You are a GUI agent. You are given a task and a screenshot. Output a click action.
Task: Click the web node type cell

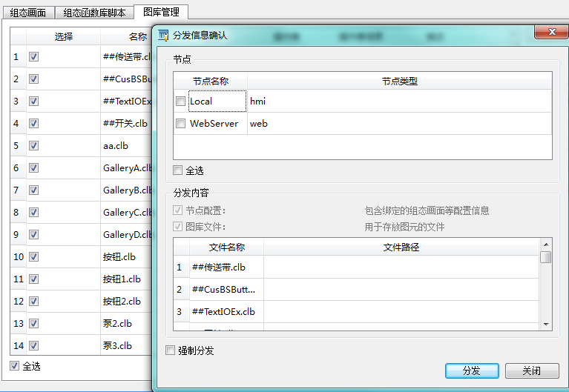[x=400, y=124]
